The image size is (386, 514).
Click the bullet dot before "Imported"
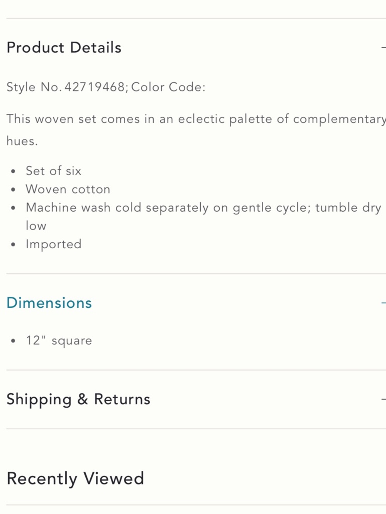(x=14, y=244)
